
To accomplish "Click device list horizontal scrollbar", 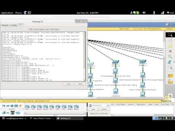I will click(55, 113).
